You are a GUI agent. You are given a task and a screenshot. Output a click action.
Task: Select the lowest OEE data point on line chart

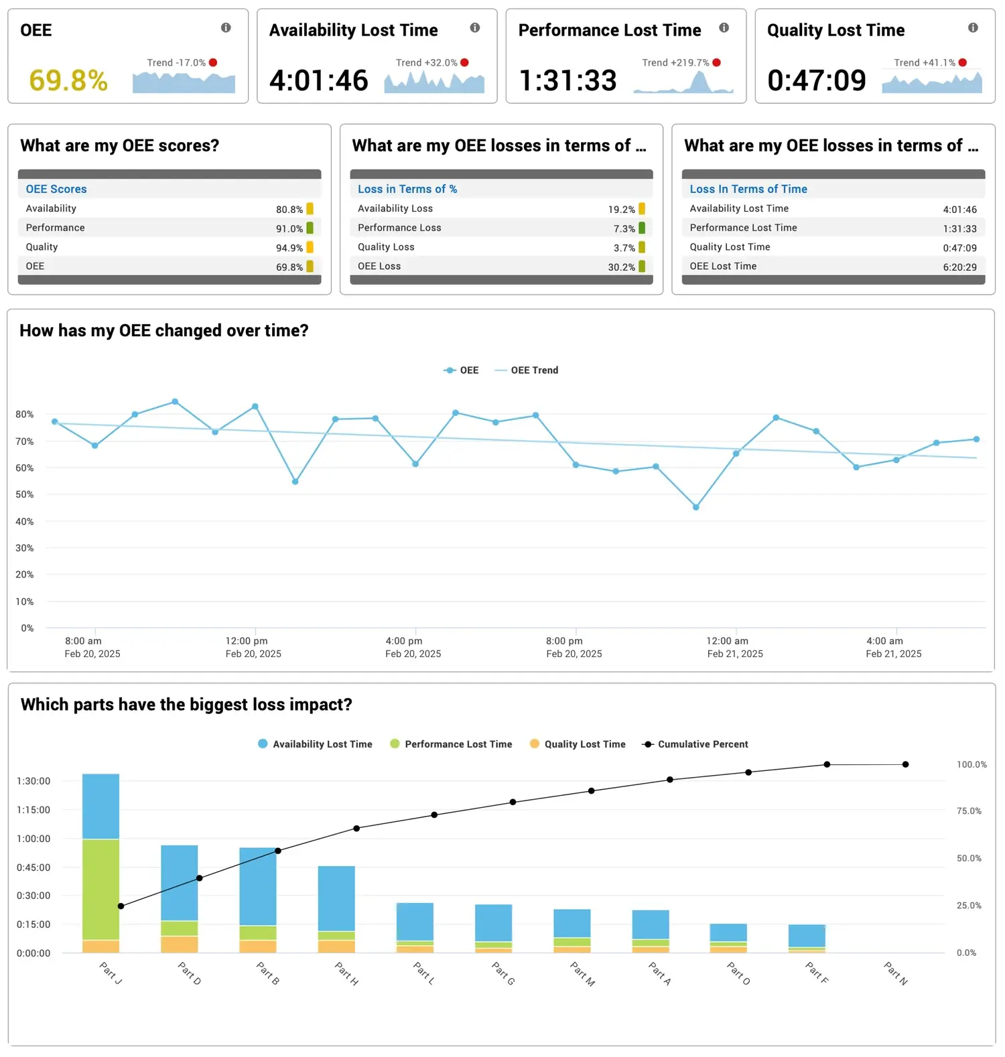(696, 507)
